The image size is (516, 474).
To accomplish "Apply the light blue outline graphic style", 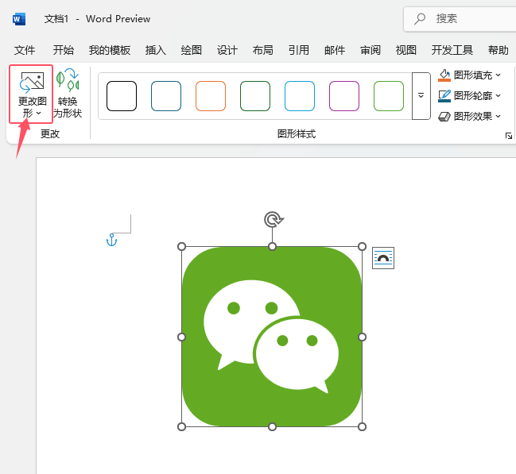I will click(300, 96).
